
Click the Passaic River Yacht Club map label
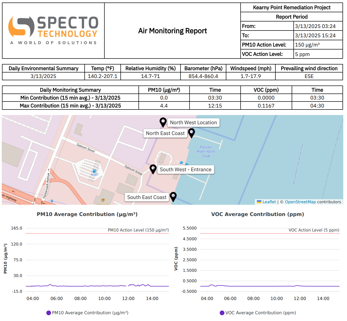coord(206,151)
